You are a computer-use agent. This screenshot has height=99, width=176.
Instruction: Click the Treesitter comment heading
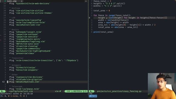(x=16, y=58)
